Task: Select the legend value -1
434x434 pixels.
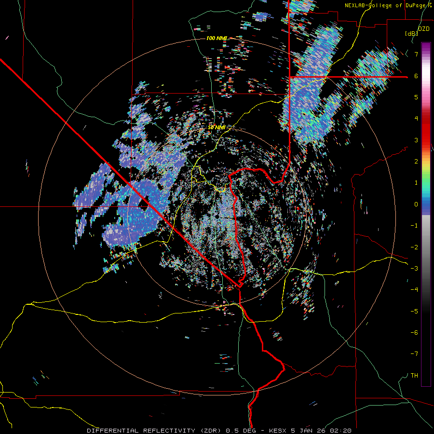Action: click(x=414, y=226)
